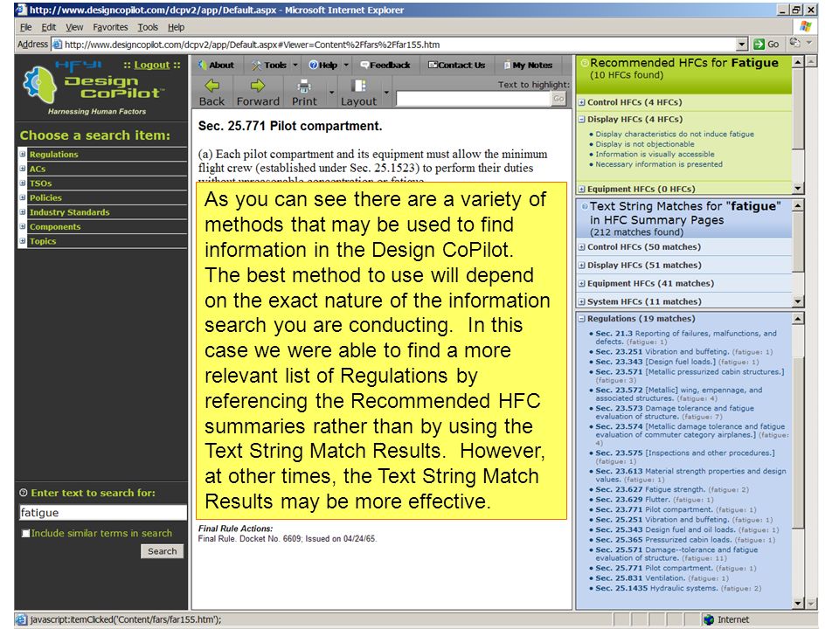This screenshot has width=839, height=629.
Task: Click the Go button in address bar
Action: [x=766, y=45]
